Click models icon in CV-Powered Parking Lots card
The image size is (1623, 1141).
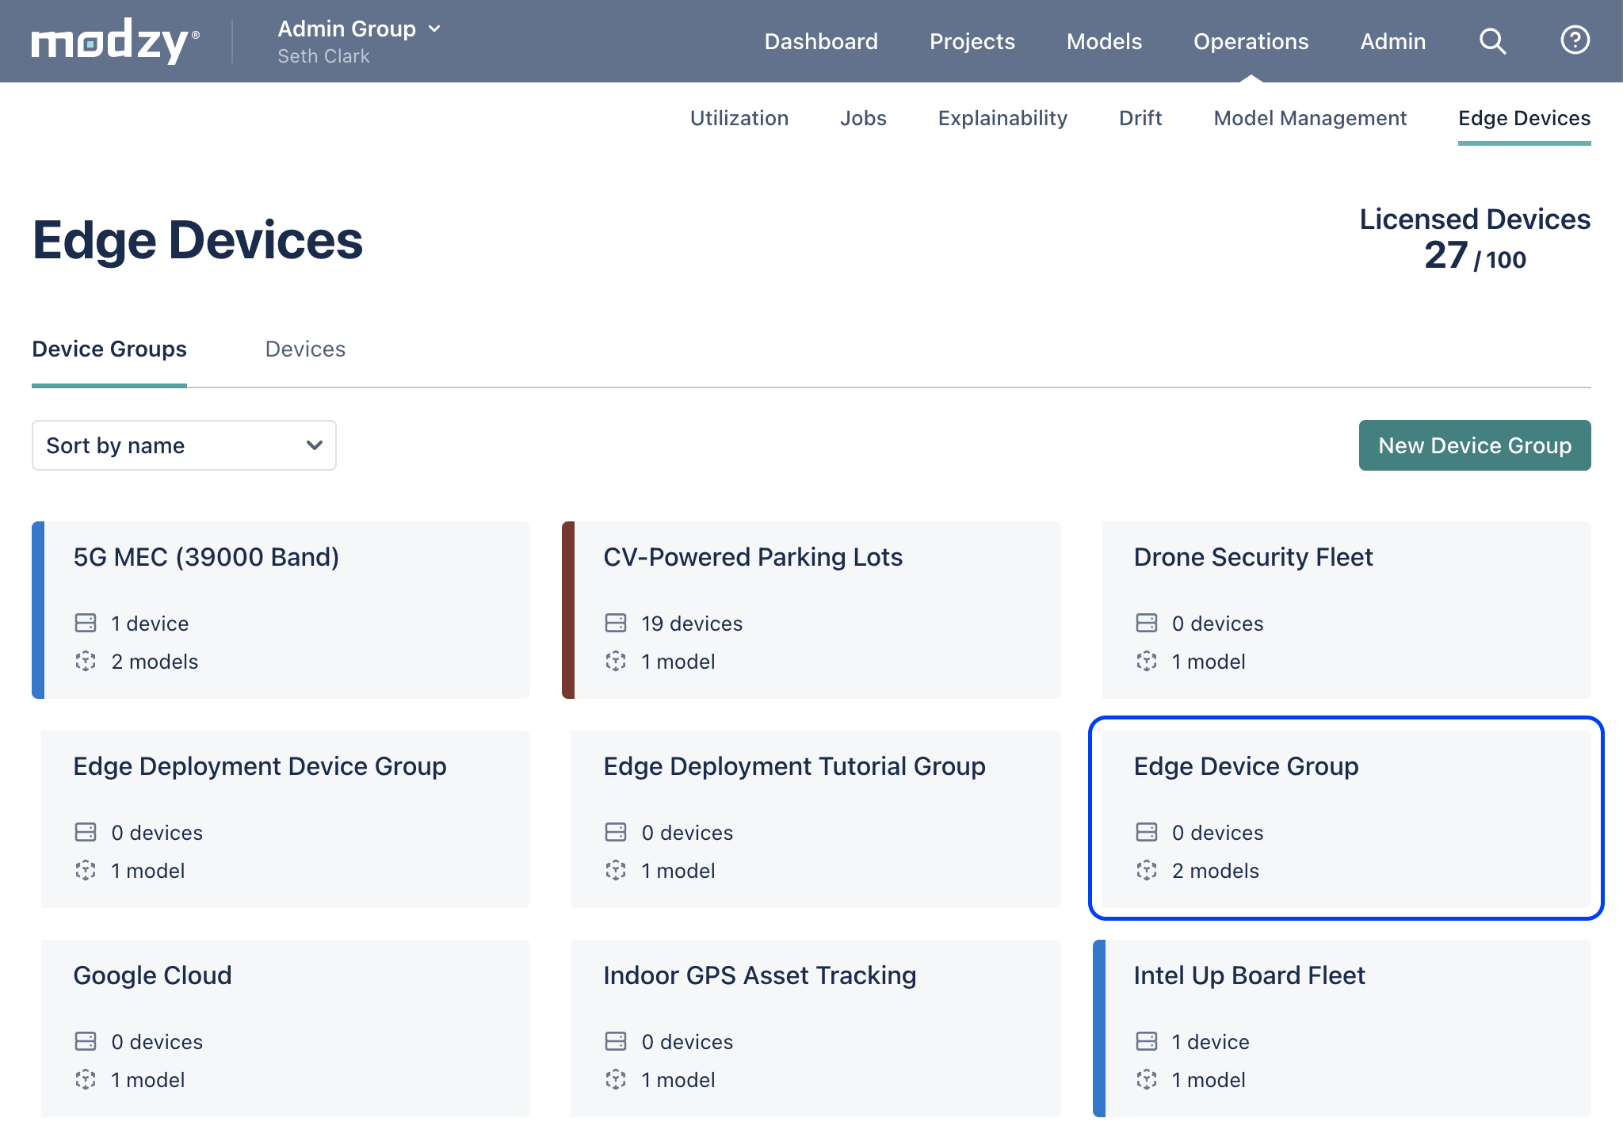616,661
